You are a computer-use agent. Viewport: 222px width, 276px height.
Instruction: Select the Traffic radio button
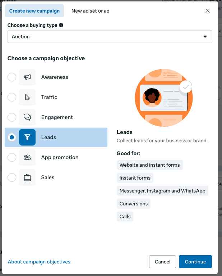[12, 97]
